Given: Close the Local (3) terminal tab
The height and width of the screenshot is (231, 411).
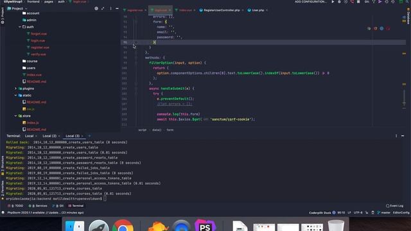Looking at the screenshot, I should coord(82,136).
